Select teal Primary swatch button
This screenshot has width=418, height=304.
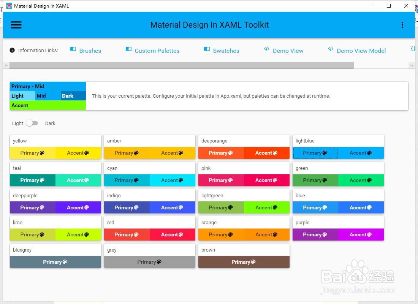click(33, 180)
